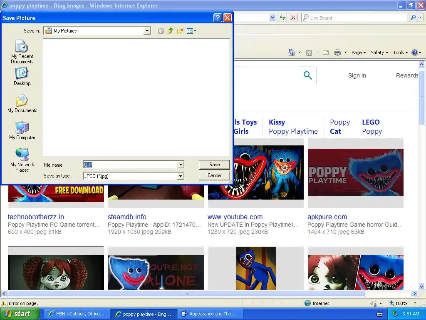
Task: Click the Print icon in IE toolbar
Action: click(337, 52)
